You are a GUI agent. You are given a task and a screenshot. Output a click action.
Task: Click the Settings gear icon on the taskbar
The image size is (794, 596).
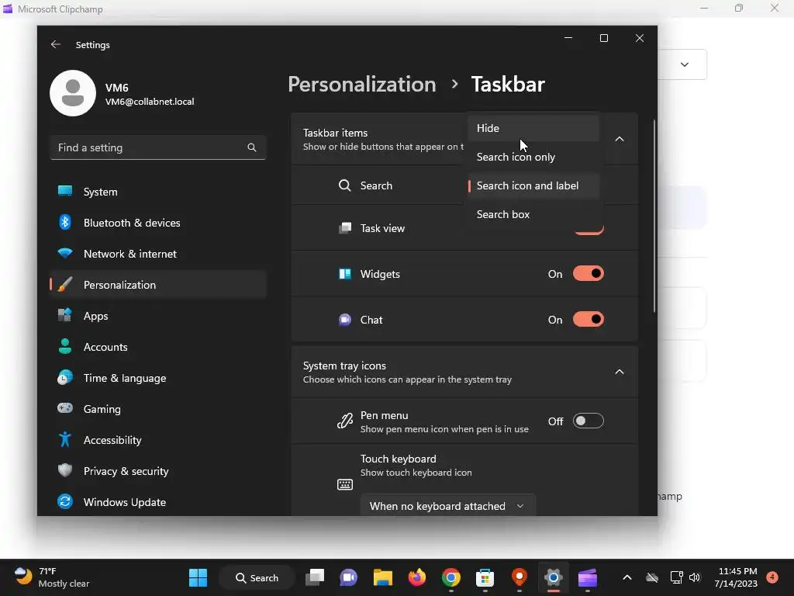click(x=554, y=577)
